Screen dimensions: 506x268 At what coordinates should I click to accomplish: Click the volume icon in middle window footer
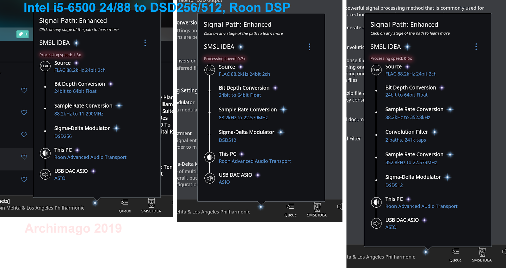(x=340, y=206)
